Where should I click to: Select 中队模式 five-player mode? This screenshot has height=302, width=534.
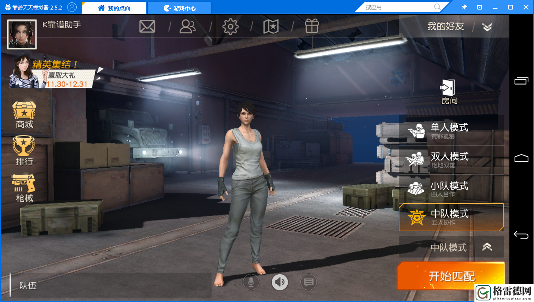(x=451, y=217)
